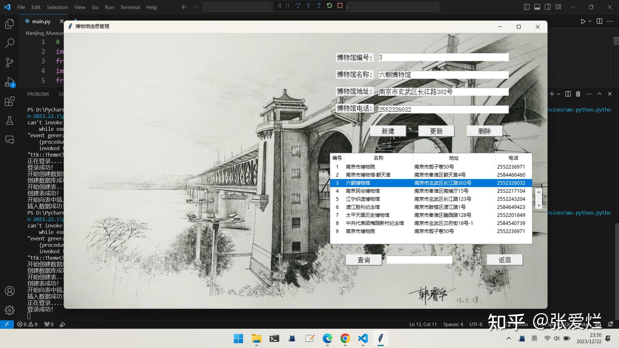Open the Selection menu

57,7
